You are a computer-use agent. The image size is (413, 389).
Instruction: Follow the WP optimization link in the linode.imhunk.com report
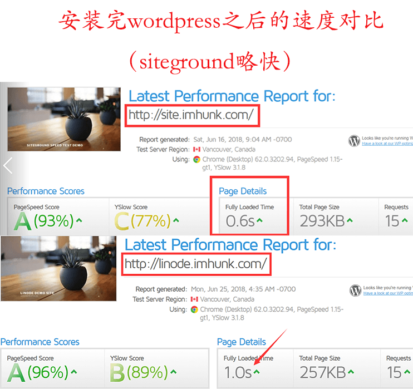[x=388, y=293]
